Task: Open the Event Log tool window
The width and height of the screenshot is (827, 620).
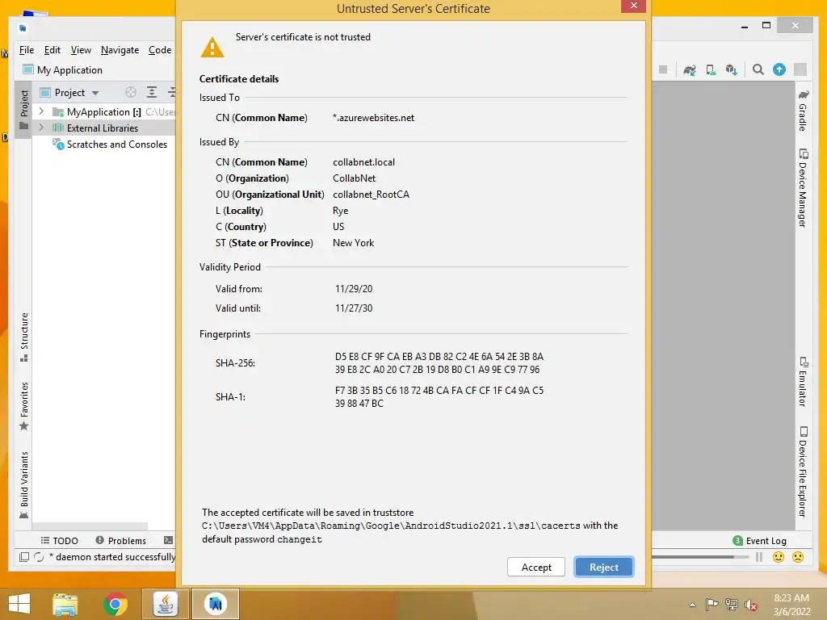Action: pos(759,540)
